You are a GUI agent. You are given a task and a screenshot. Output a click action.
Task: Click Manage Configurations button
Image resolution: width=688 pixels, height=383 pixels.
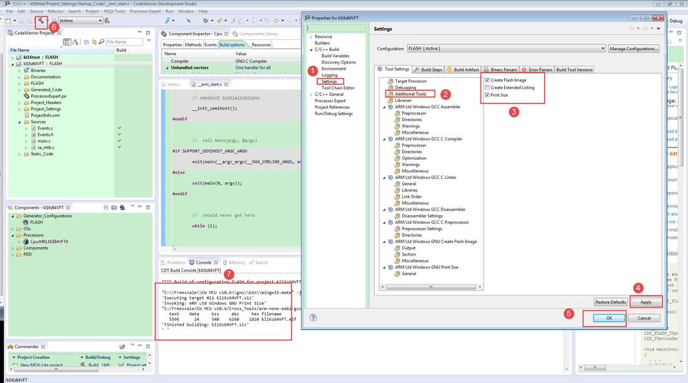coord(633,49)
